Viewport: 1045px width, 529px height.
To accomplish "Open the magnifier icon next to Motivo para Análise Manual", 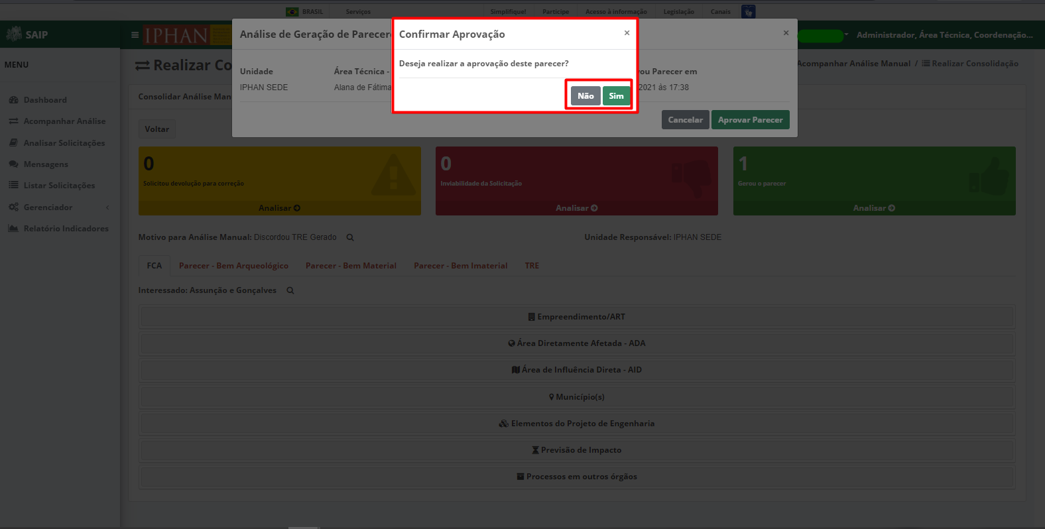I will (x=350, y=237).
